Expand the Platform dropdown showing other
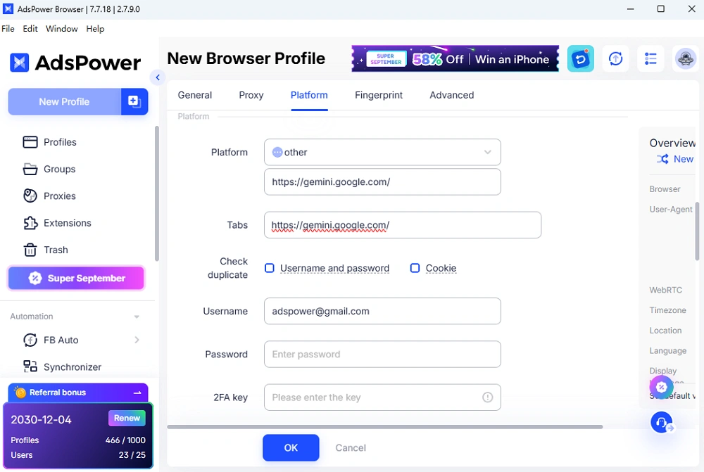This screenshot has height=472, width=704. tap(382, 152)
